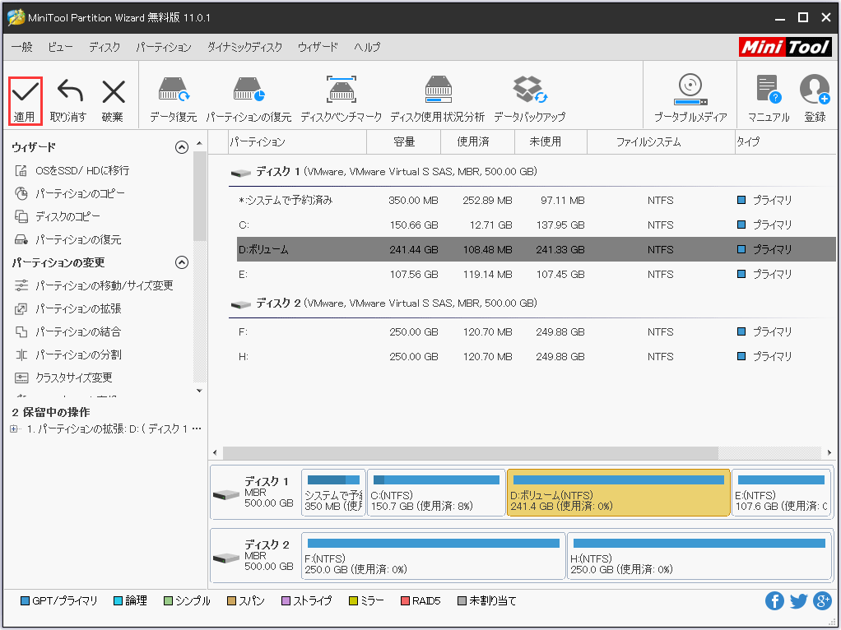Image resolution: width=841 pixels, height=630 pixels.
Task: Select OSをSSD/HDに移行 in the wizard list
Action: point(81,170)
